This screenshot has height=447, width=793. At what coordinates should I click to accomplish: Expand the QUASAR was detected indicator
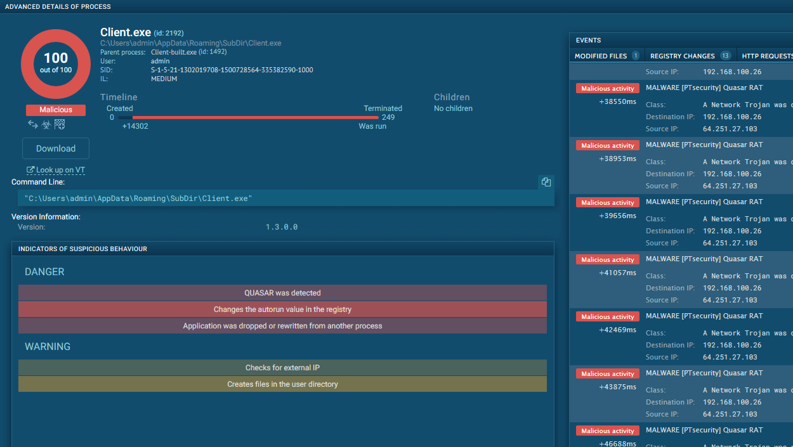point(282,293)
